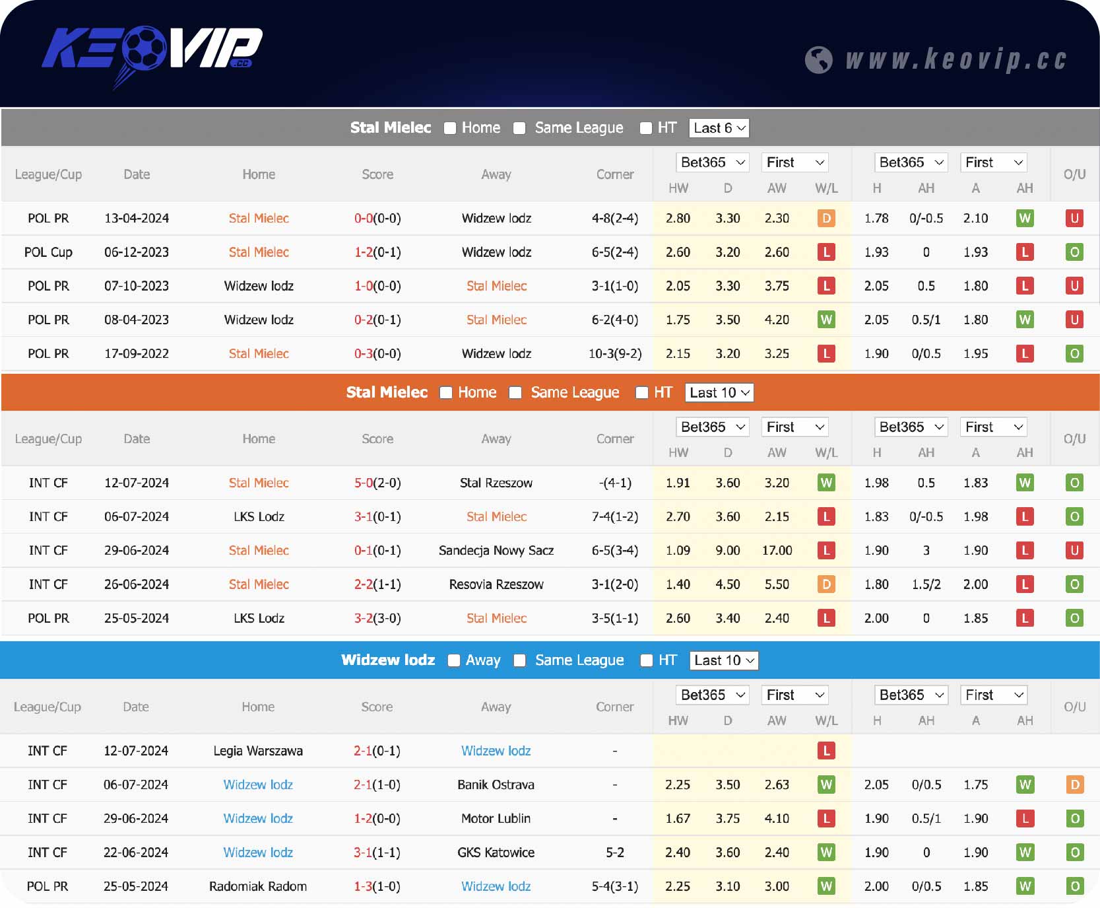Screen dimensions: 1100x908
Task: Click Score column header in the top table
Action: point(377,175)
